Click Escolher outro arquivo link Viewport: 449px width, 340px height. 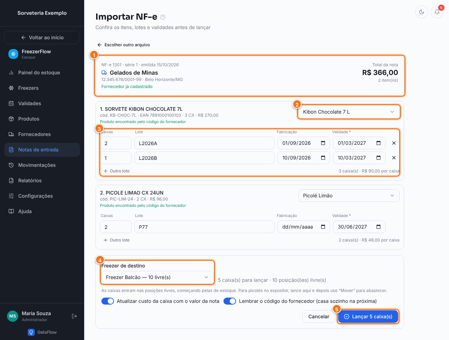pos(123,45)
